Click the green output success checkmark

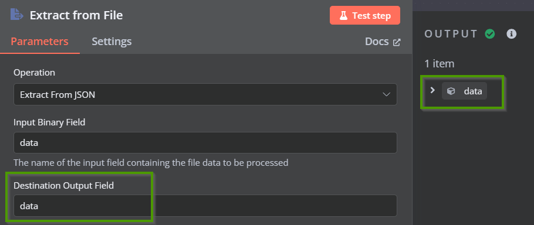pyautogui.click(x=490, y=33)
